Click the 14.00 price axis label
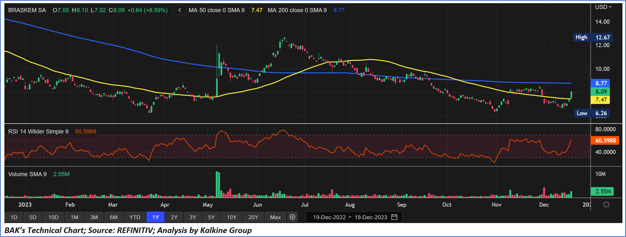 (x=602, y=22)
